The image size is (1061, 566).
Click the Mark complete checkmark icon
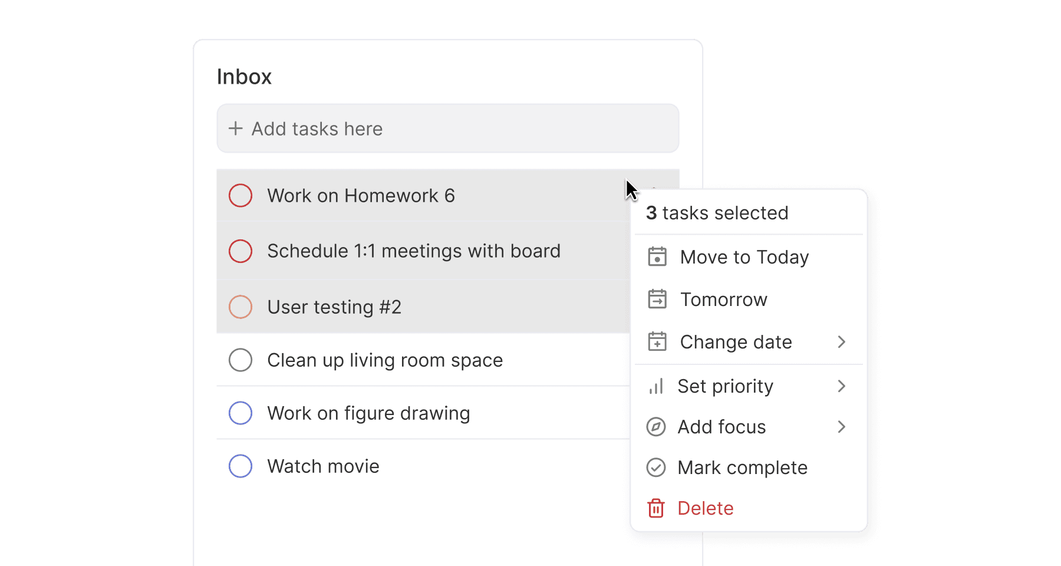(656, 468)
